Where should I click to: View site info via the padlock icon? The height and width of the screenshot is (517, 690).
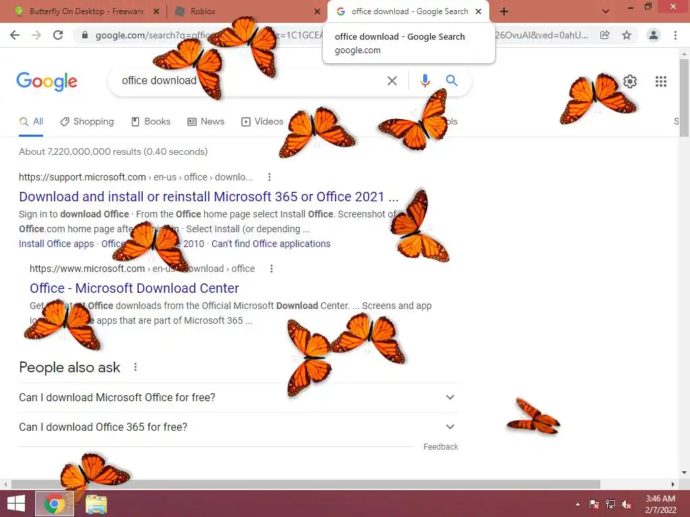[85, 35]
